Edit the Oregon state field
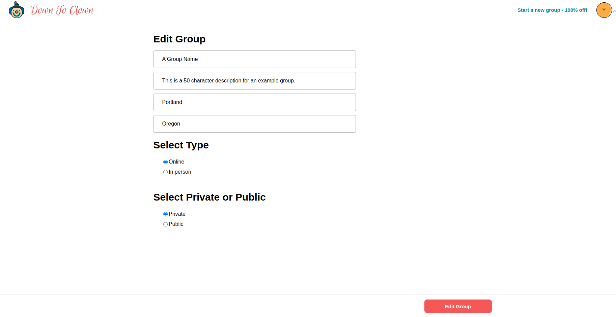Image resolution: width=616 pixels, height=317 pixels. tap(254, 124)
